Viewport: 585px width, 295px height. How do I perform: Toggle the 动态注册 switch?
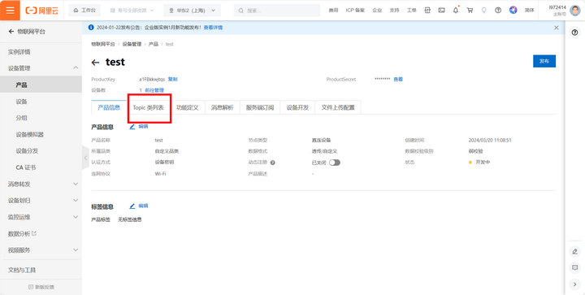point(334,163)
